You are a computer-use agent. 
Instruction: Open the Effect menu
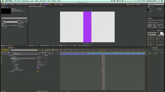click(37, 1)
